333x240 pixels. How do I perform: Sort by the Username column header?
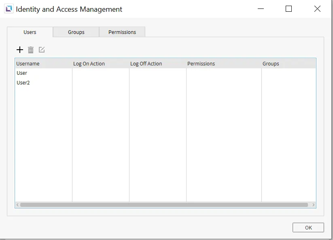coord(28,63)
